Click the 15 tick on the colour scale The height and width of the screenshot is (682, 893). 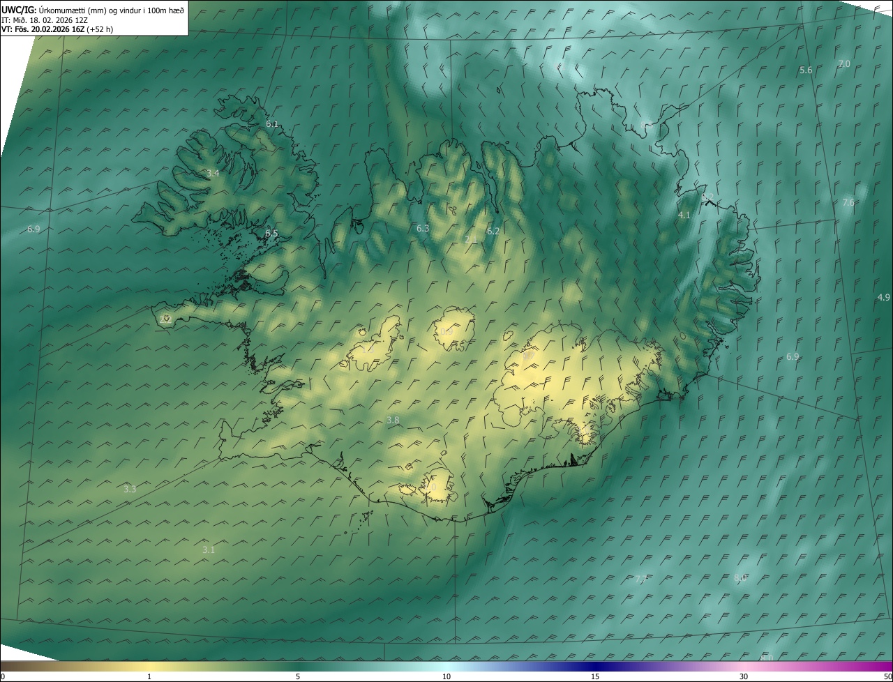(x=595, y=676)
